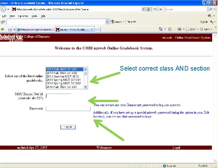Expand the address bar URL history dropdown
The image size is (224, 168).
pos(143,9)
